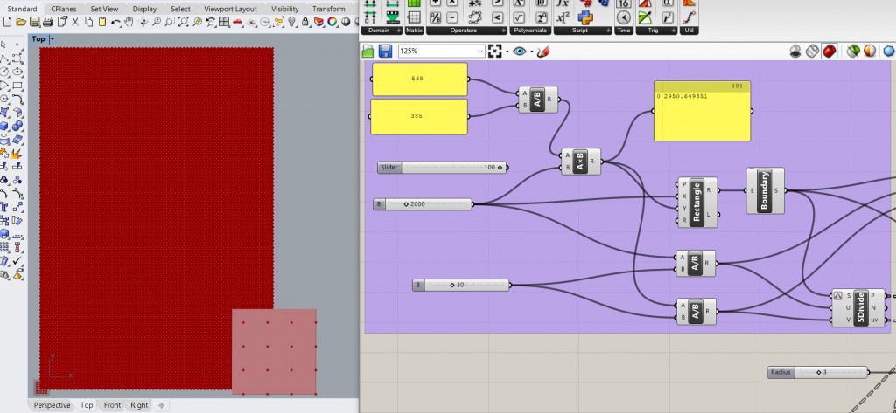The image size is (896, 413).
Task: Expand the Script panel plus
Action: [607, 31]
